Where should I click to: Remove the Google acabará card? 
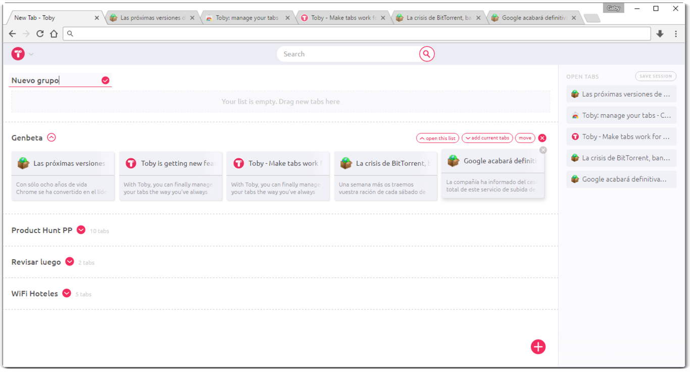coord(543,150)
